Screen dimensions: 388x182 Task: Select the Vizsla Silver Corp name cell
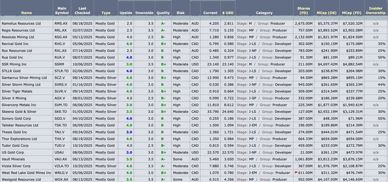pos(16,166)
